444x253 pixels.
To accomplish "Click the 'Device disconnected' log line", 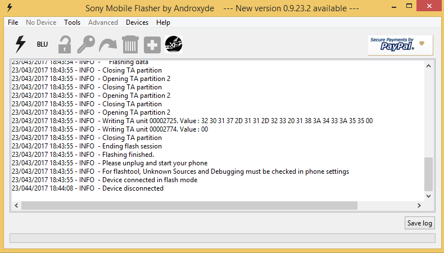I will pos(88,188).
